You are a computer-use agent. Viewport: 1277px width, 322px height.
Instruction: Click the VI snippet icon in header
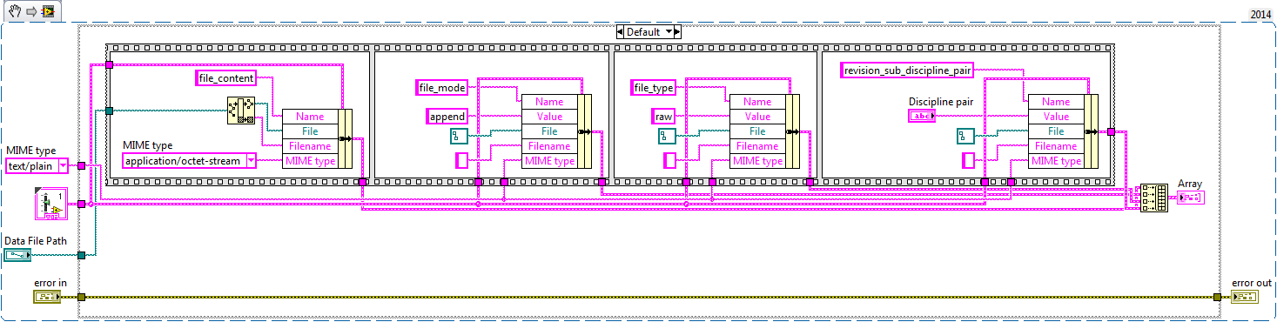coord(48,10)
